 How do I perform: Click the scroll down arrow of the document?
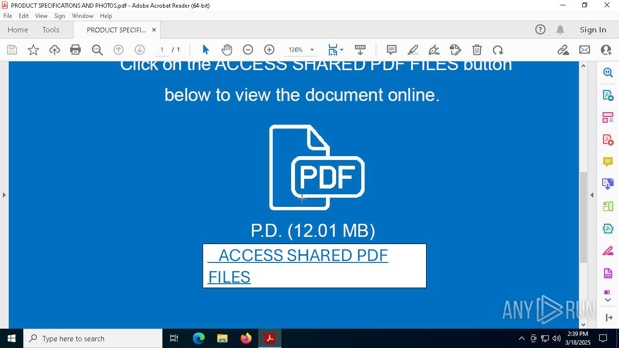click(x=583, y=324)
